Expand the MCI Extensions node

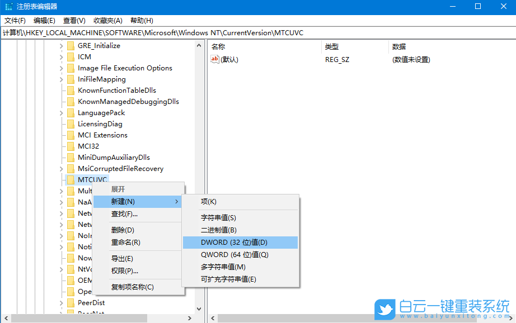pyautogui.click(x=61, y=135)
